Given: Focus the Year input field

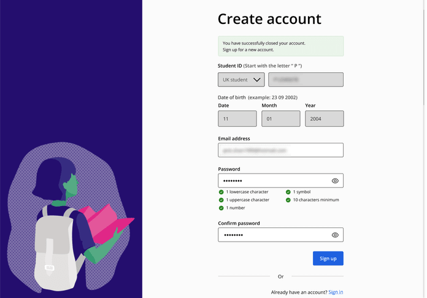Looking at the screenshot, I should point(324,118).
